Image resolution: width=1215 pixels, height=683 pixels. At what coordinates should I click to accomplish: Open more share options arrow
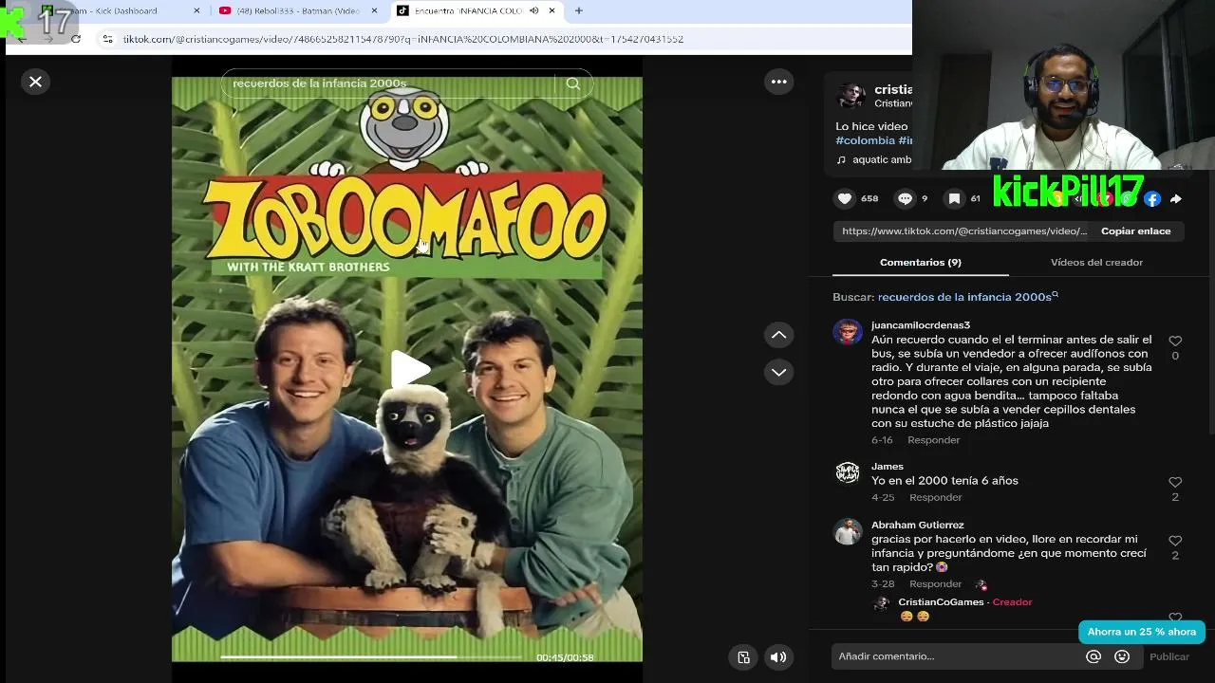tap(1176, 198)
